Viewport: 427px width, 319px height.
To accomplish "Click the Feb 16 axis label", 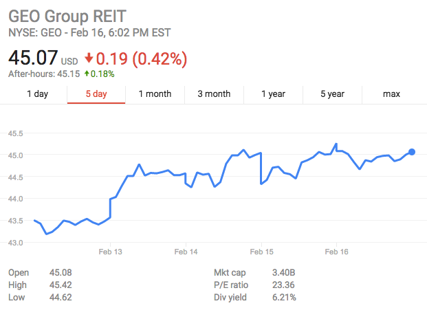I will pos(337,252).
